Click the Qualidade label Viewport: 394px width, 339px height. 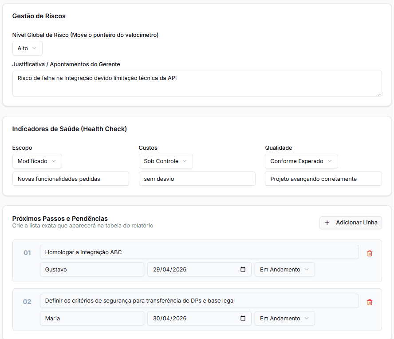click(278, 148)
